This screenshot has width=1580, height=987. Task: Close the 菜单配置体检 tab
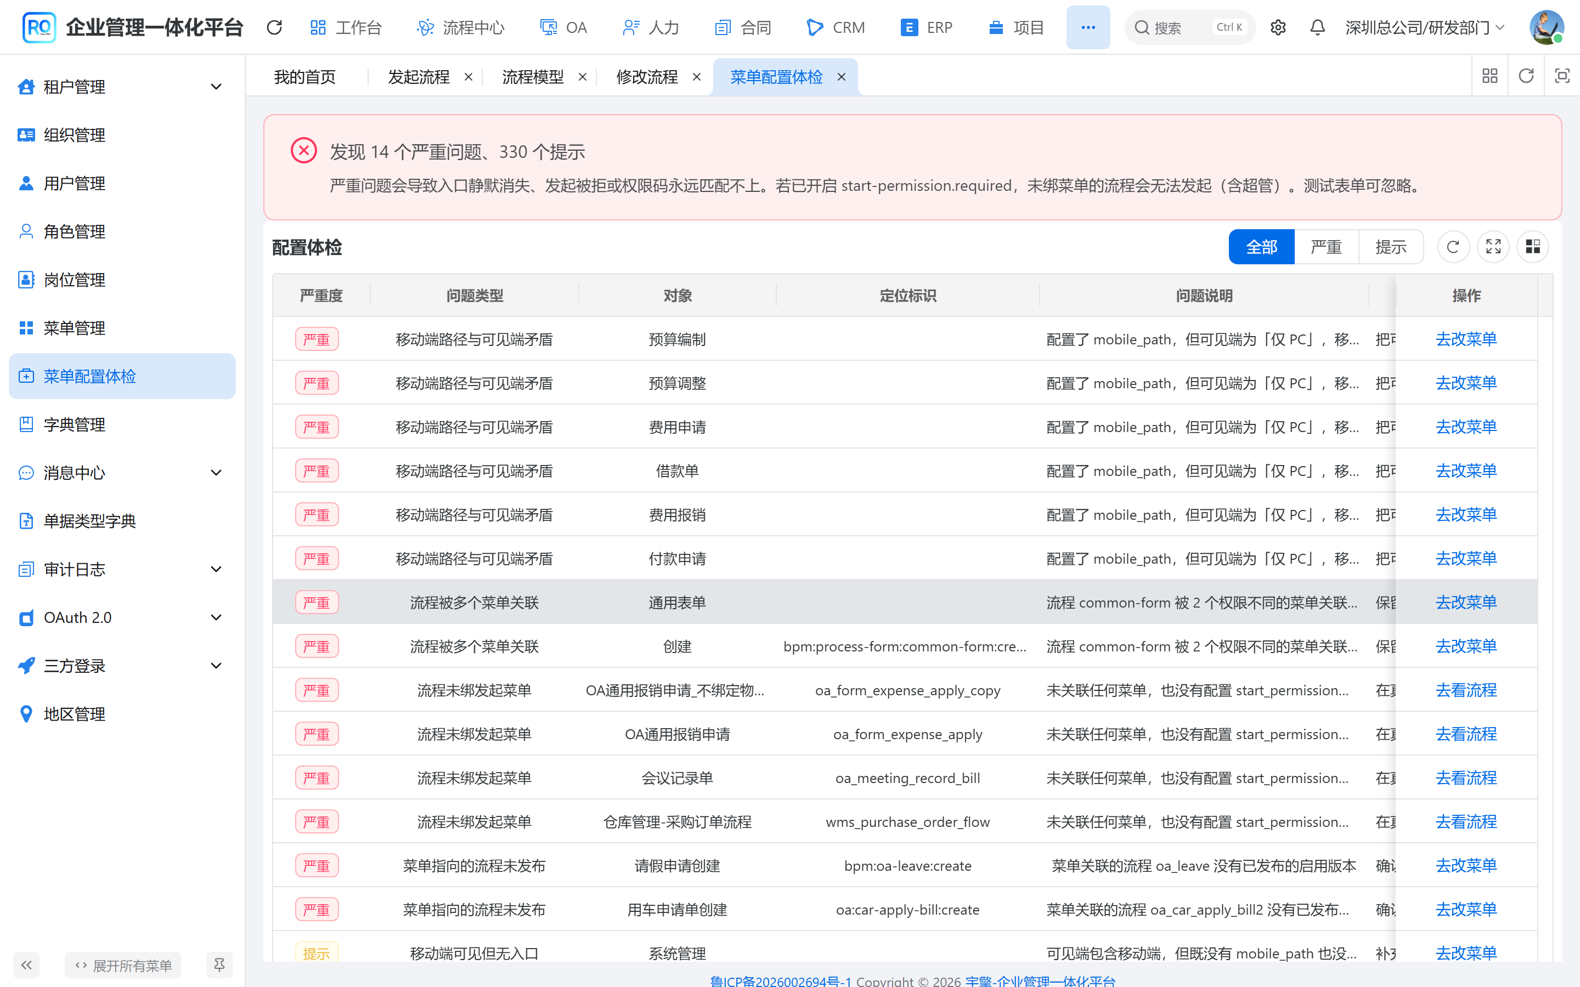[842, 77]
